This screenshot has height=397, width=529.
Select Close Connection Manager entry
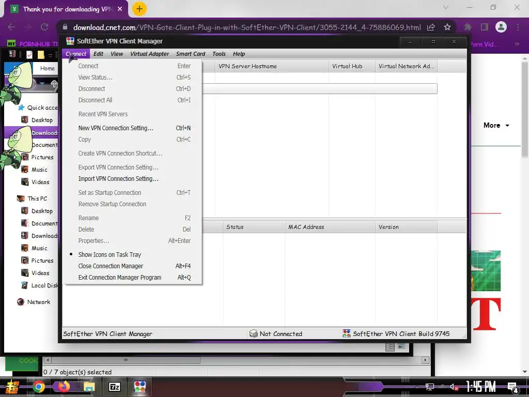click(x=134, y=266)
